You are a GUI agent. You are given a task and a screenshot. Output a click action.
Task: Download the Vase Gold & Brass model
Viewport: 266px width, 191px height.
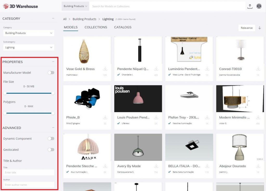pyautogui.click(x=105, y=69)
